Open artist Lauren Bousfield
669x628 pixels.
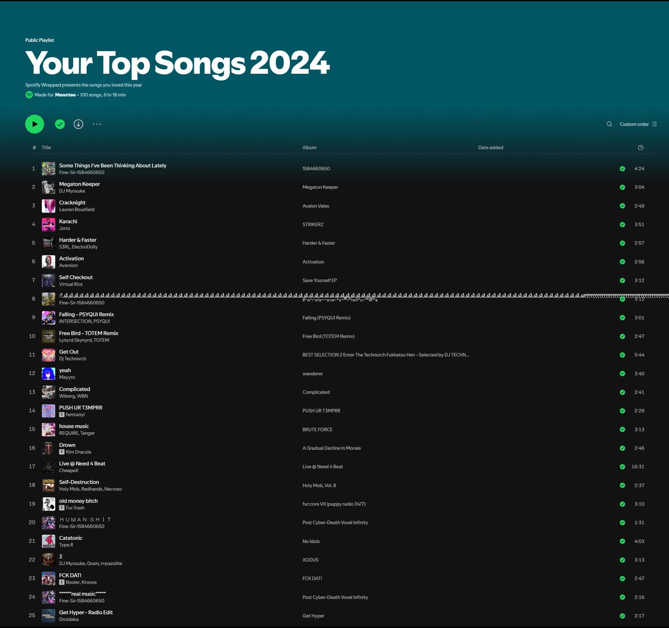[77, 210]
